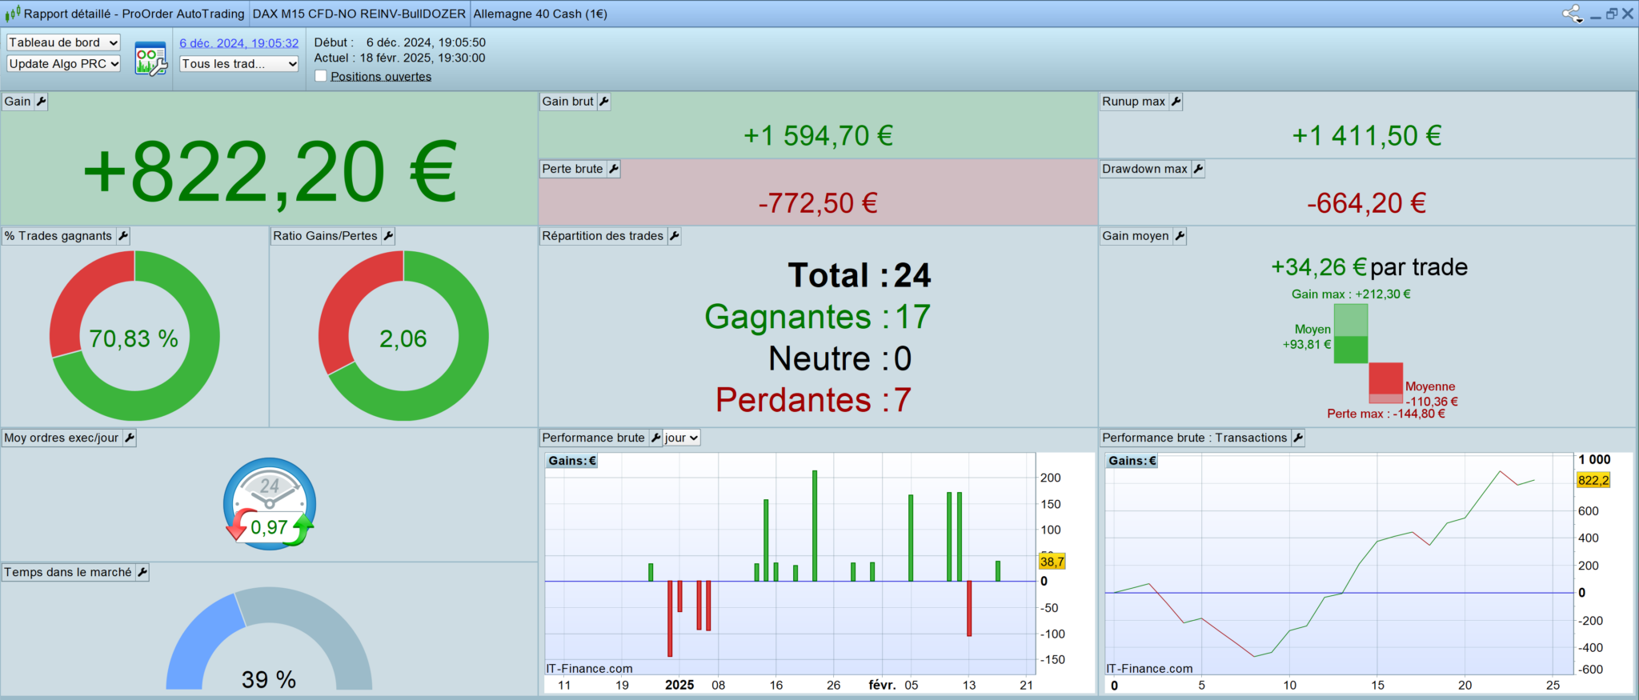Click the +822,20 € total gain value
Screen dimensions: 1639x700
[x=270, y=171]
